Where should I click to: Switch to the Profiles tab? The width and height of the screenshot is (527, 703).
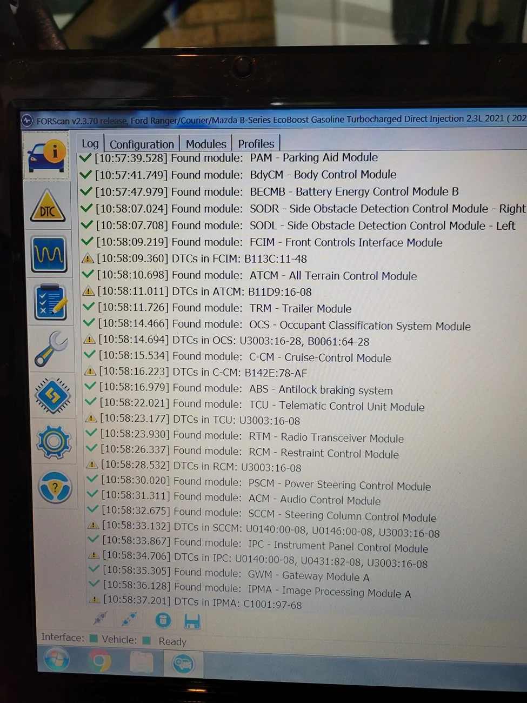(256, 143)
